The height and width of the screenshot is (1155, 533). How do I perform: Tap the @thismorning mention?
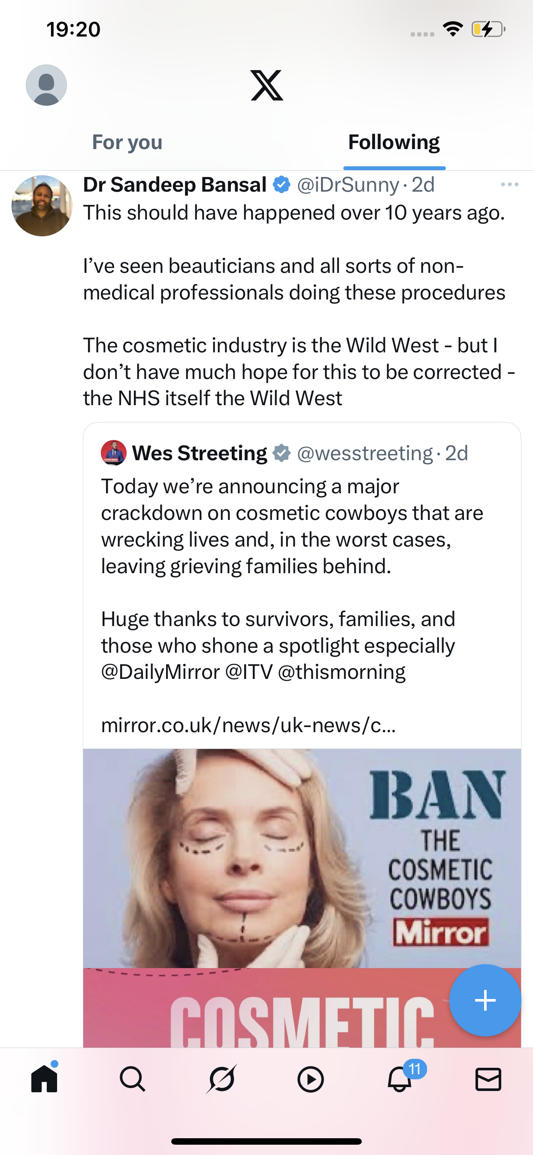341,672
